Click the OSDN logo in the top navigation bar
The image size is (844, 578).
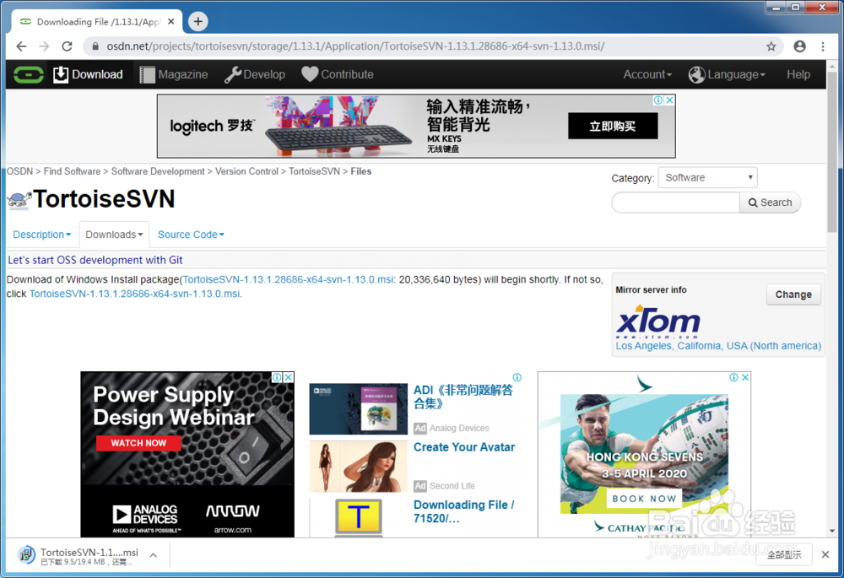click(x=28, y=74)
